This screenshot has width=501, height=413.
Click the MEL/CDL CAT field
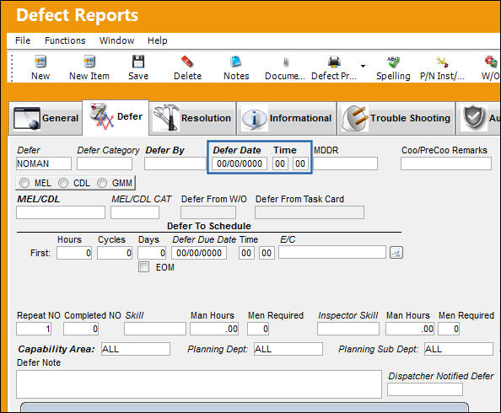[135, 212]
